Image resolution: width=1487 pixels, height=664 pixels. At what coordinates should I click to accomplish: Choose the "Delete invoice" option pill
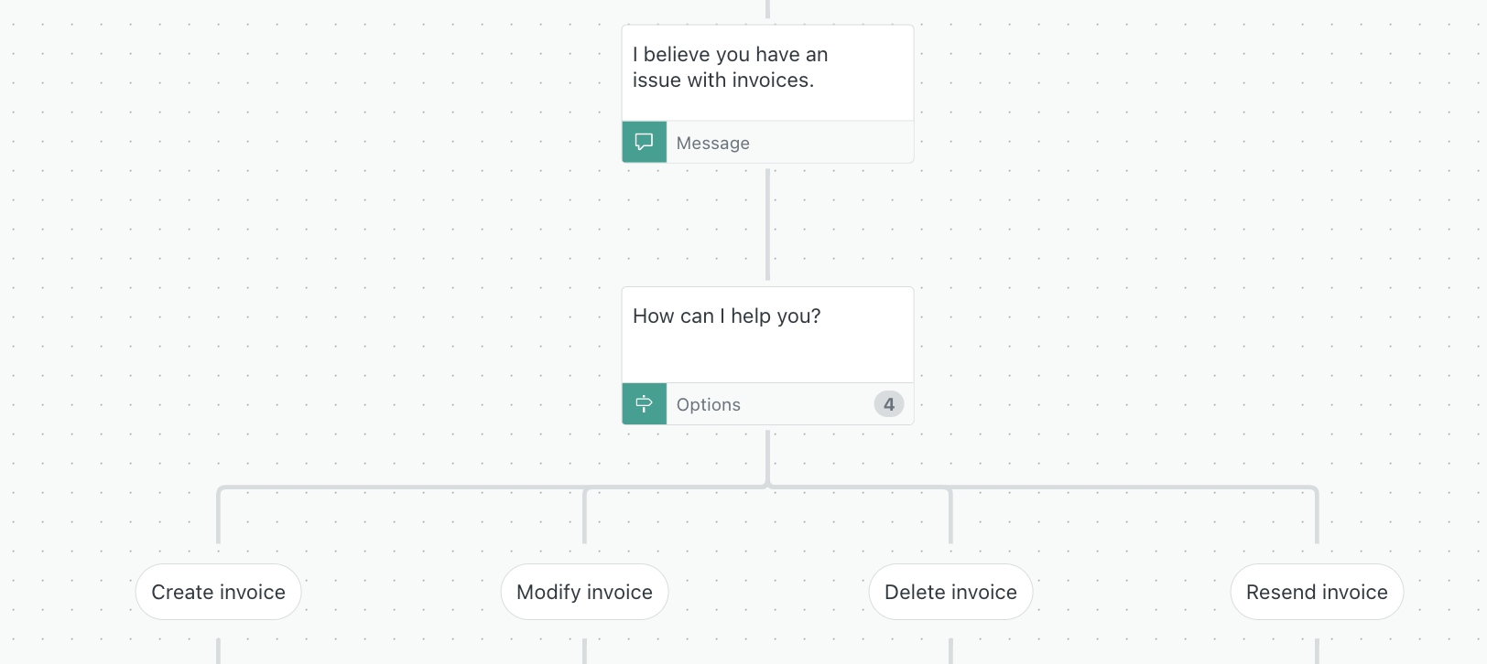(950, 592)
